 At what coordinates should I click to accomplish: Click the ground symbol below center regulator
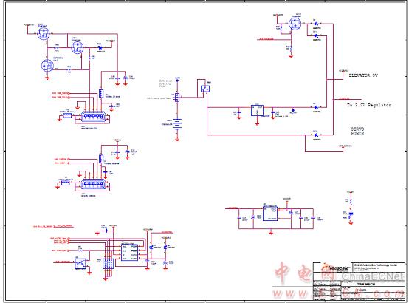pos(257,123)
